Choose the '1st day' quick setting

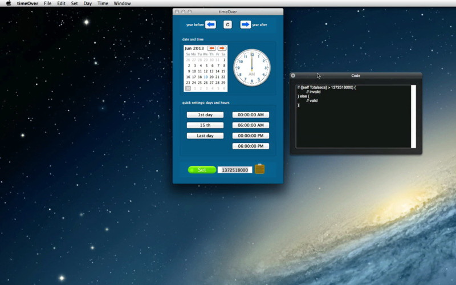pos(205,115)
